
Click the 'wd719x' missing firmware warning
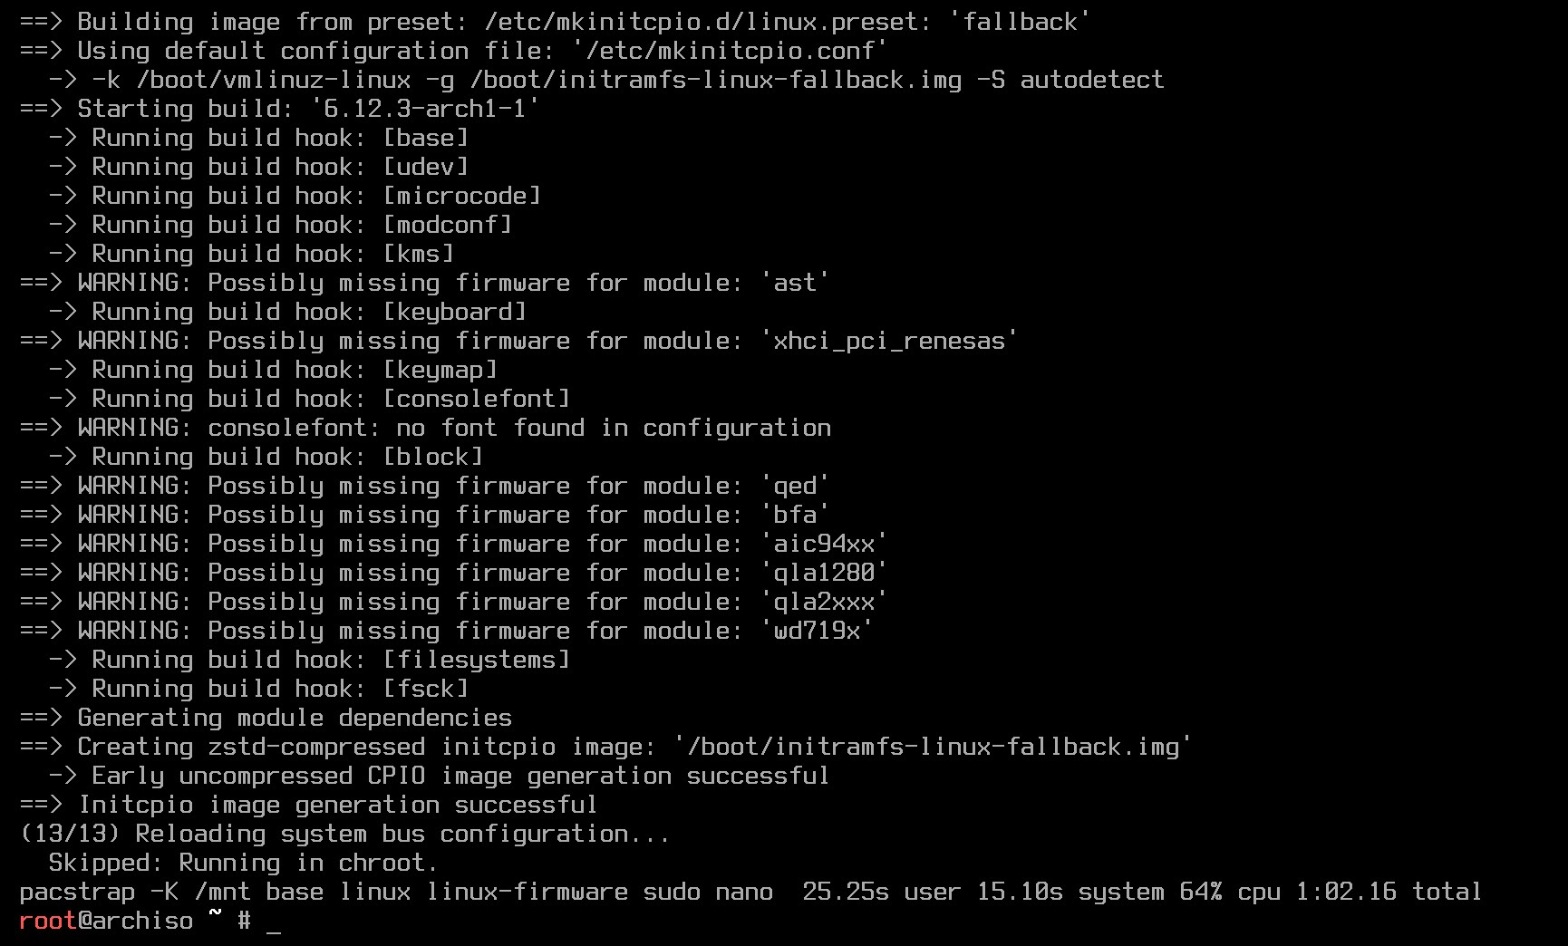(446, 631)
